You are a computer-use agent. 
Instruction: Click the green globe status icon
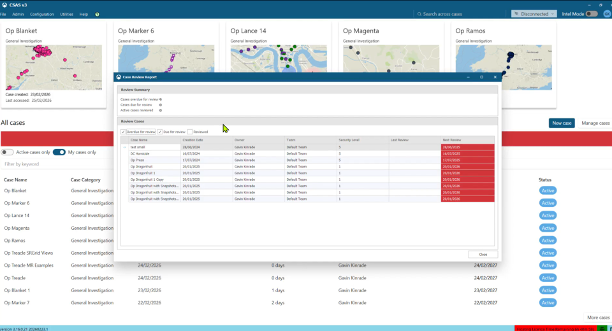[602, 328]
